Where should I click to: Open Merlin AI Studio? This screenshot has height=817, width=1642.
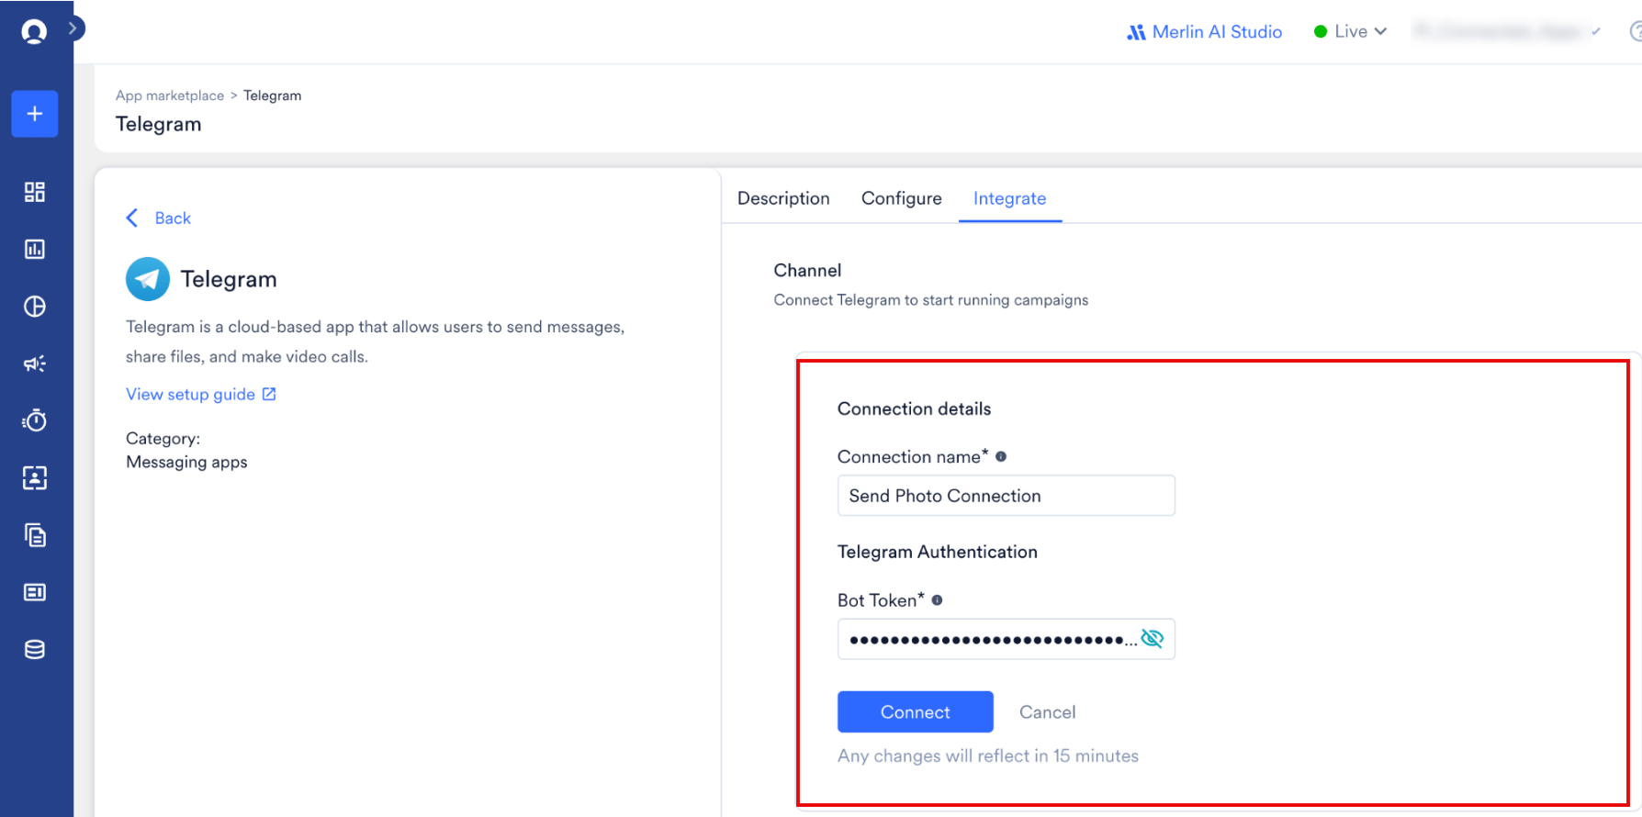point(1204,32)
